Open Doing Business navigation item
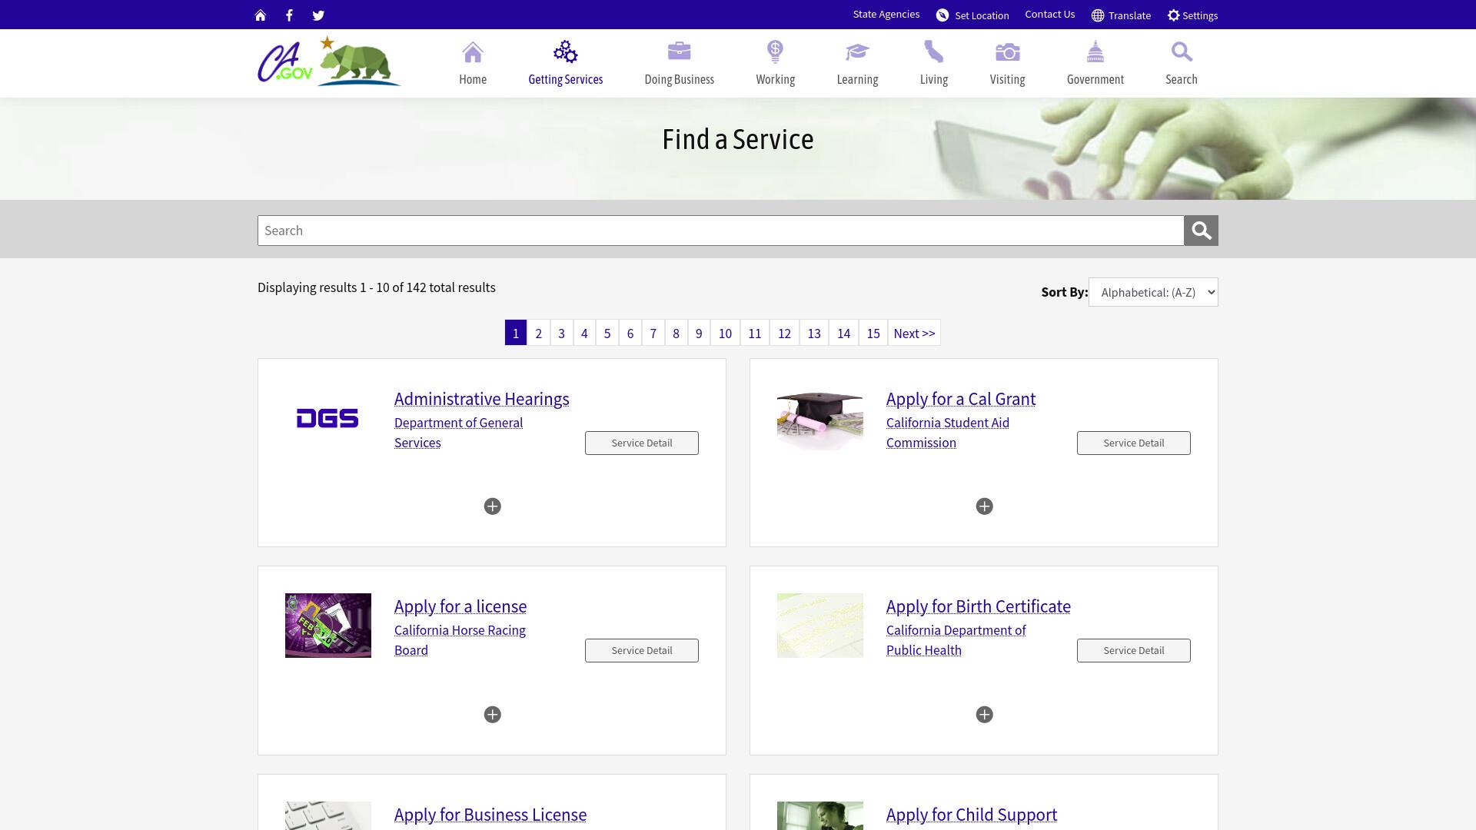The height and width of the screenshot is (830, 1476). pyautogui.click(x=680, y=63)
